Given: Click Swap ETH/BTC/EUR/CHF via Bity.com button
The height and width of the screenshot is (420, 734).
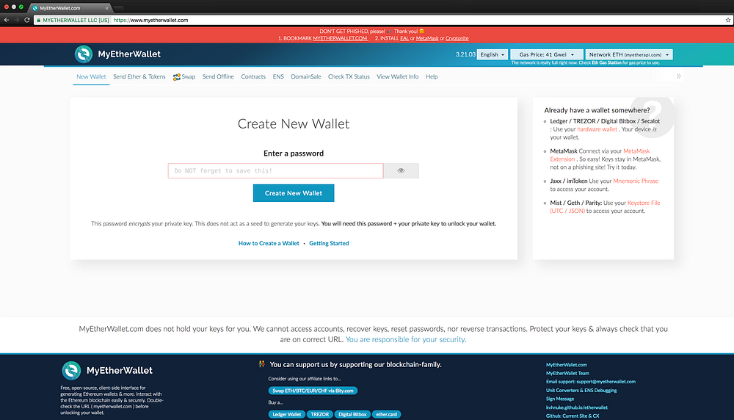Looking at the screenshot, I should (x=313, y=391).
